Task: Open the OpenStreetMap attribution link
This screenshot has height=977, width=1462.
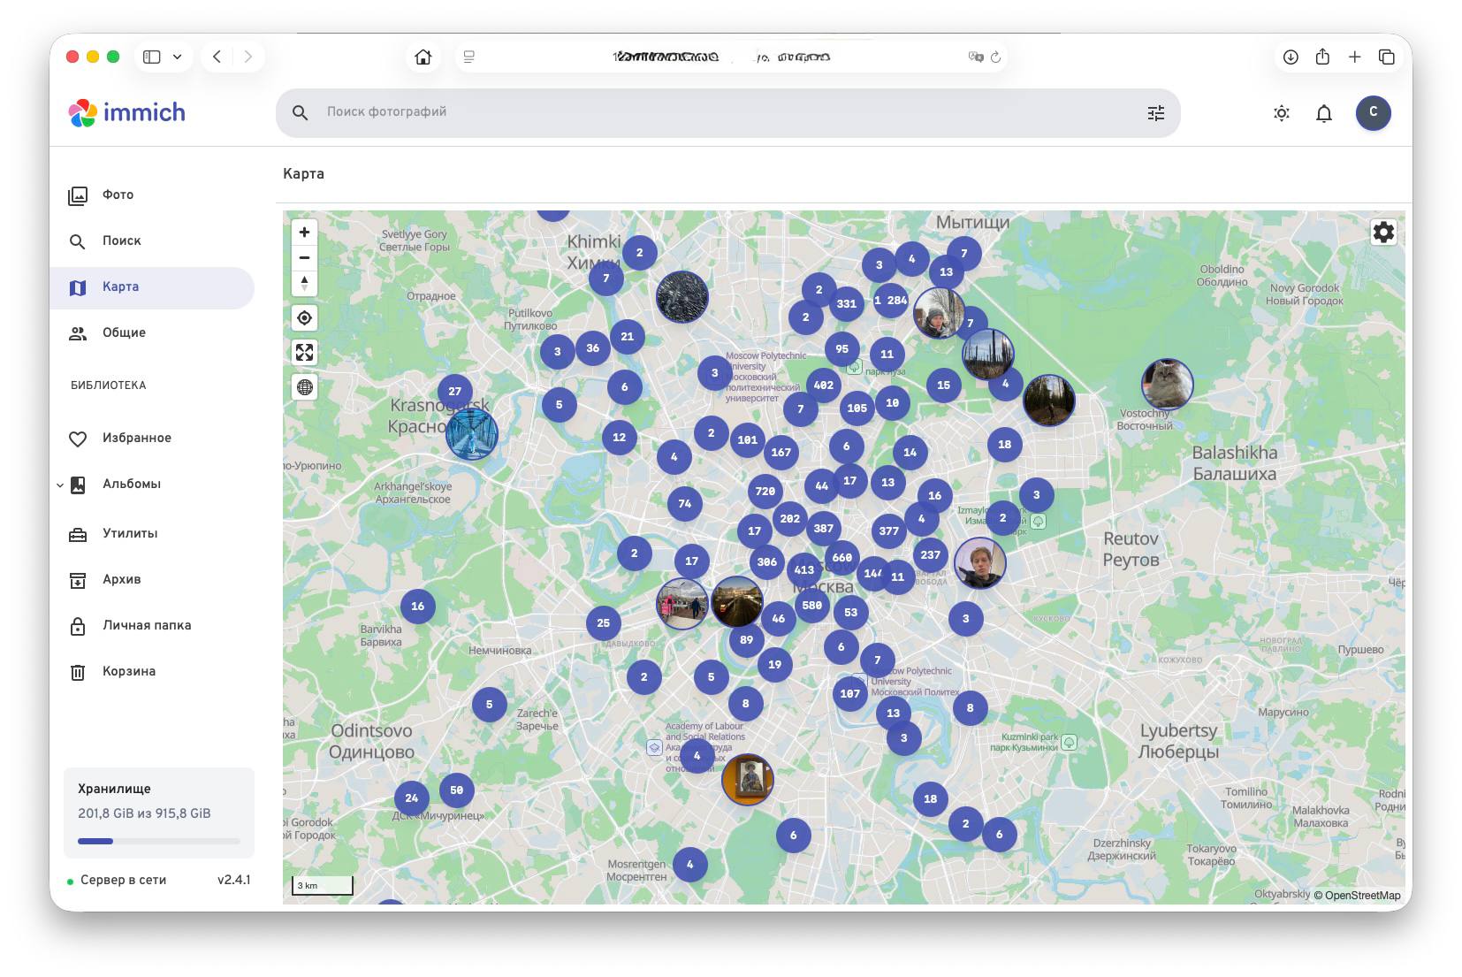Action: (x=1362, y=896)
